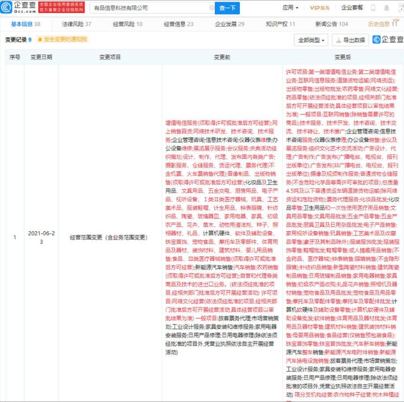Open the 企业套餐 link
Viewport: 404px width, 402px height.
(x=352, y=8)
